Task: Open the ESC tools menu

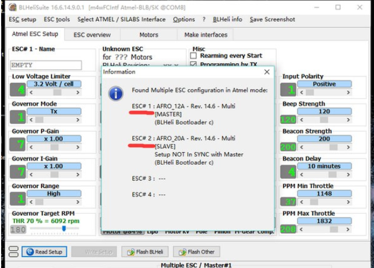Action: 57,19
